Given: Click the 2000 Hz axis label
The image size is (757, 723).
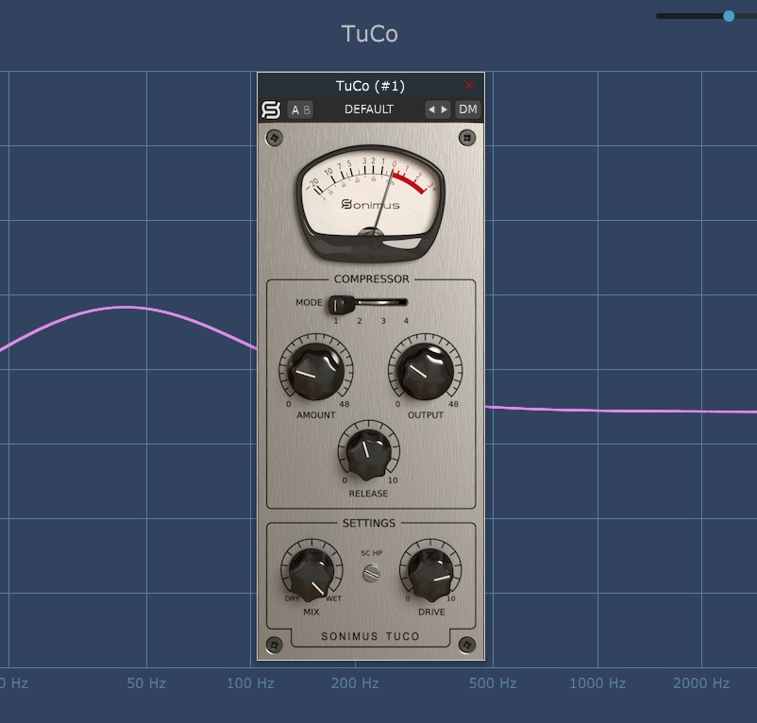Looking at the screenshot, I should pos(701,683).
